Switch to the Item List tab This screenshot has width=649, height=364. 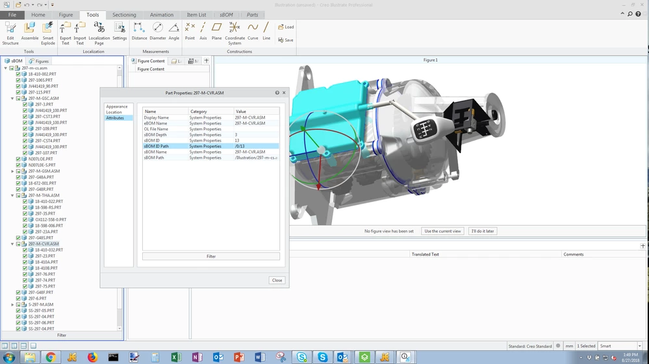(x=196, y=15)
